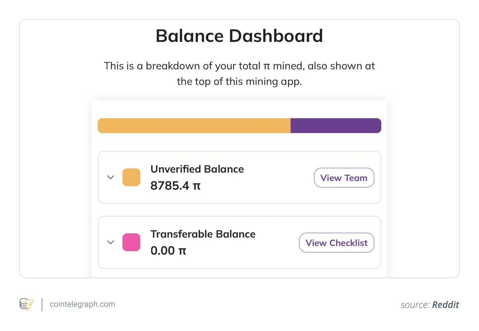Open the View Checklist button
The image size is (479, 331).
click(x=336, y=243)
